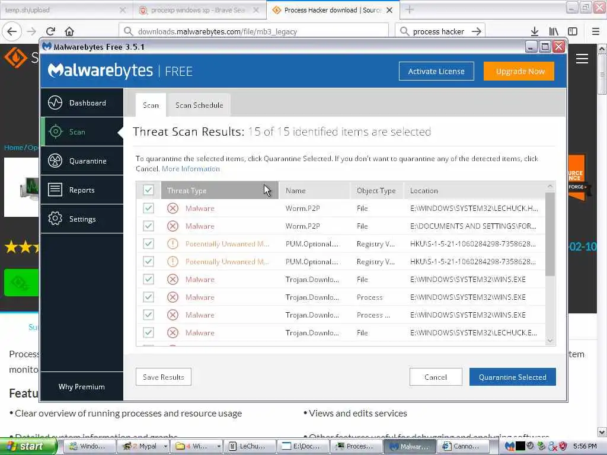This screenshot has height=455, width=607.
Task: Uncheck the second PUM.Optional registry row checkbox
Action: point(148,261)
